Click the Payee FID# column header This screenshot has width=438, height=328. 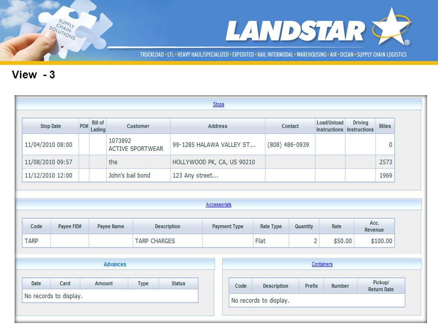click(70, 226)
